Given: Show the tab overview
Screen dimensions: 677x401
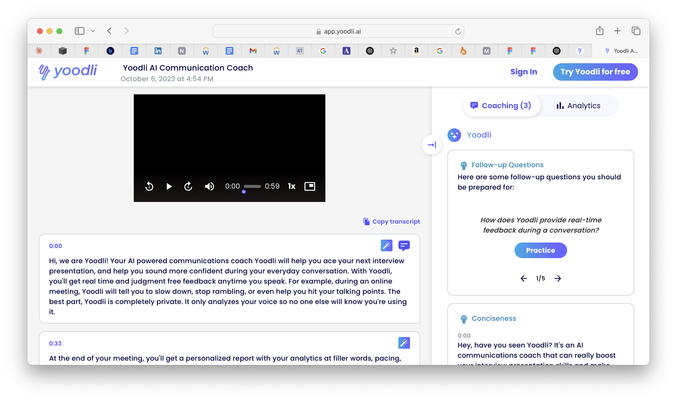Looking at the screenshot, I should (636, 31).
